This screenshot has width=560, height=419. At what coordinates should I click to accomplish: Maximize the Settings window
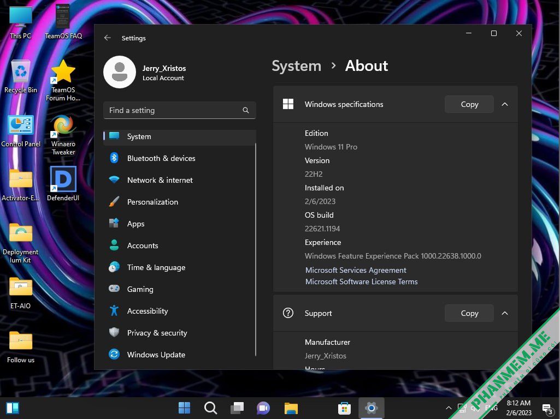[x=493, y=33]
